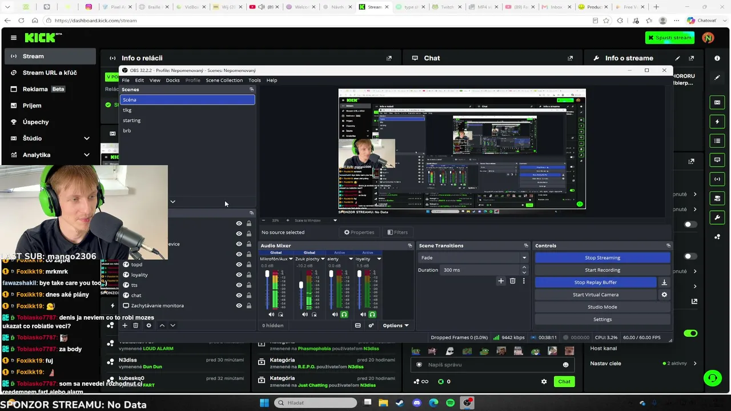The height and width of the screenshot is (411, 731).
Task: Toggle green switch above Host kanal
Action: 690,333
